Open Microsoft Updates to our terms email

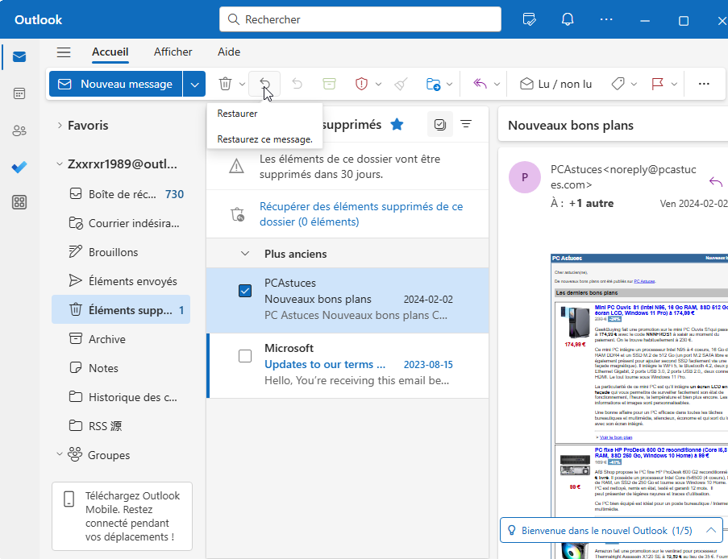[348, 365]
